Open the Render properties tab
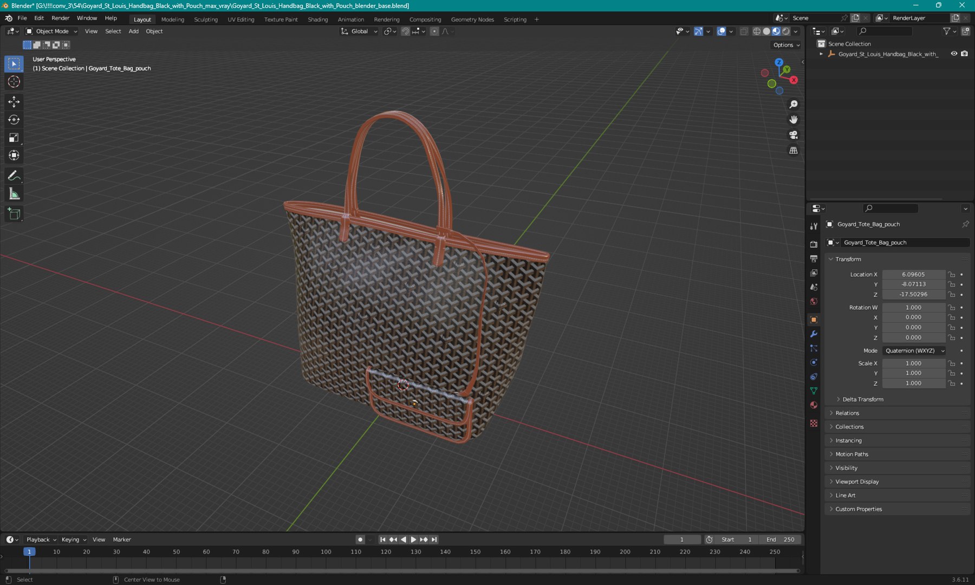 coord(814,244)
